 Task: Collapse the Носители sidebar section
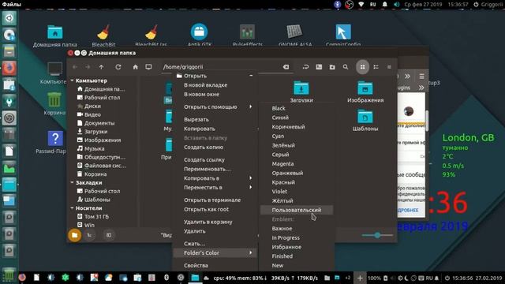pos(72,208)
